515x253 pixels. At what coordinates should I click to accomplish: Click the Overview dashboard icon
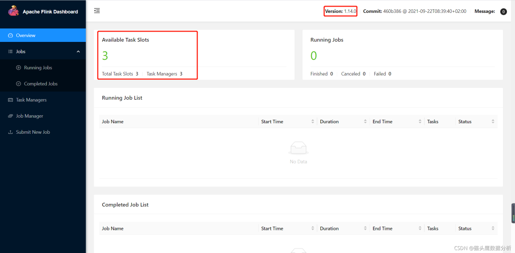10,35
